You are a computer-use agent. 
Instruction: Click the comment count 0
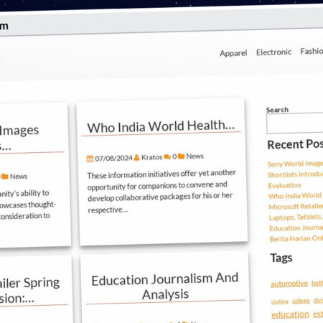(174, 156)
